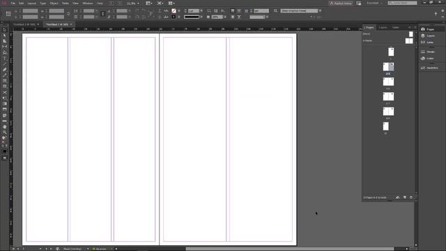446x251 pixels.
Task: Switch to the first Untitled document tab
Action: (x=24, y=24)
